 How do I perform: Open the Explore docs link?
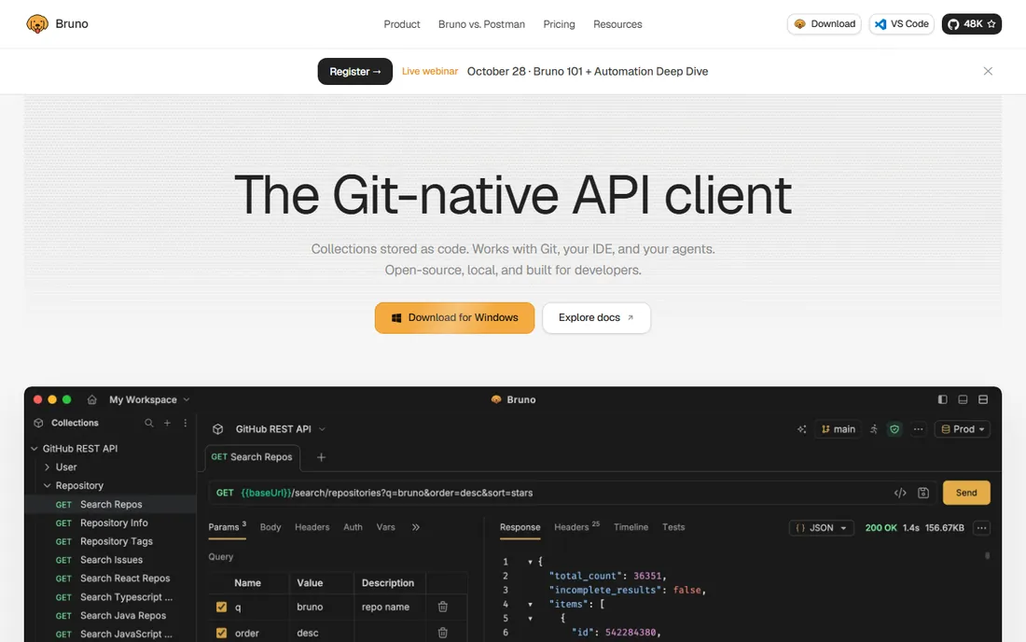tap(596, 318)
